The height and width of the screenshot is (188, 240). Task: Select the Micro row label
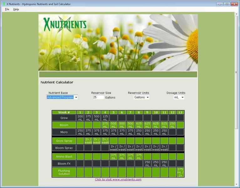coord(64,132)
